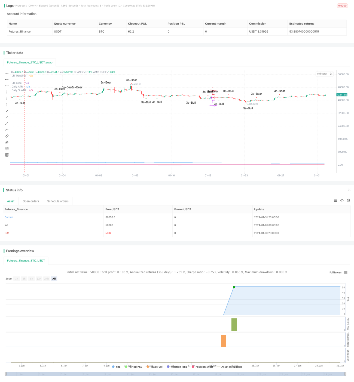Click the right handle of the range navigator

345,374
